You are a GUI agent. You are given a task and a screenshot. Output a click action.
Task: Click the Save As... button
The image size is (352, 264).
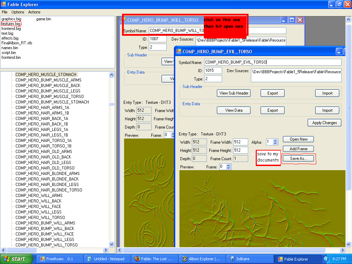298,158
